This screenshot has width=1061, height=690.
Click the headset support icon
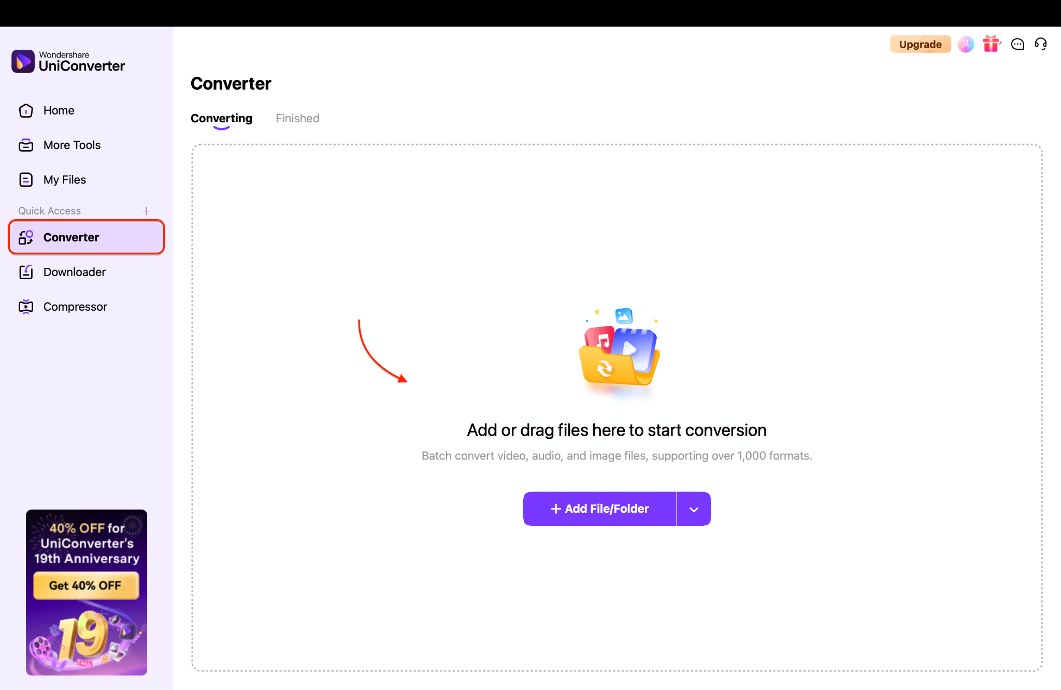(x=1041, y=45)
